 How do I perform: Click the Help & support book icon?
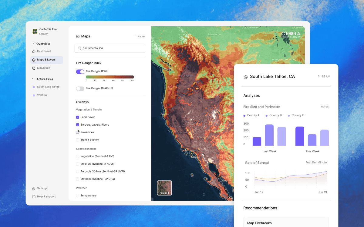[x=34, y=197]
